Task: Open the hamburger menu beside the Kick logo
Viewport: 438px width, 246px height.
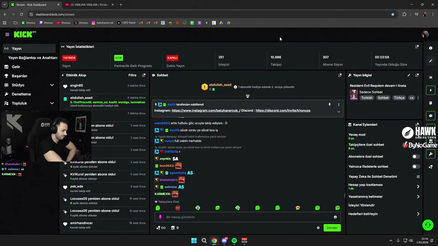Action: [x=7, y=35]
